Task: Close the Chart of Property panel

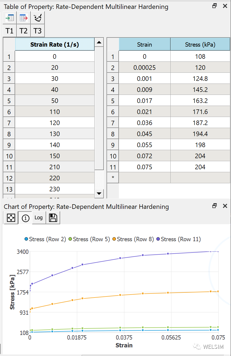Action: coord(225,206)
